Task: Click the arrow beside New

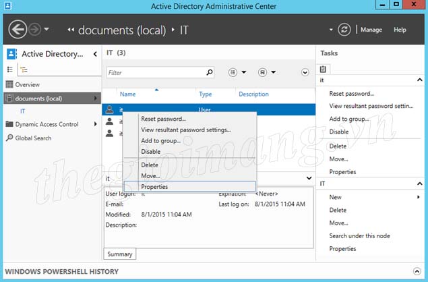Action: coord(419,197)
